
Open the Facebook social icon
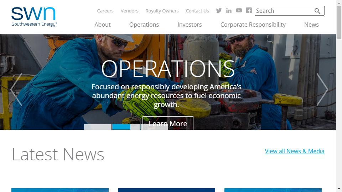point(249,10)
